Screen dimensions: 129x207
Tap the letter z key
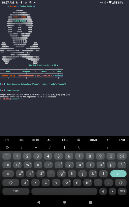click(x=25, y=183)
